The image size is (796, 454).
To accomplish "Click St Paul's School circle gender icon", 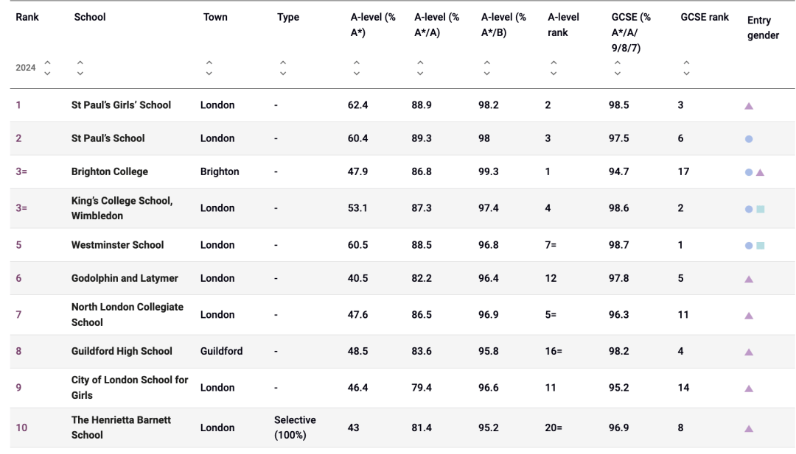I will tap(749, 139).
